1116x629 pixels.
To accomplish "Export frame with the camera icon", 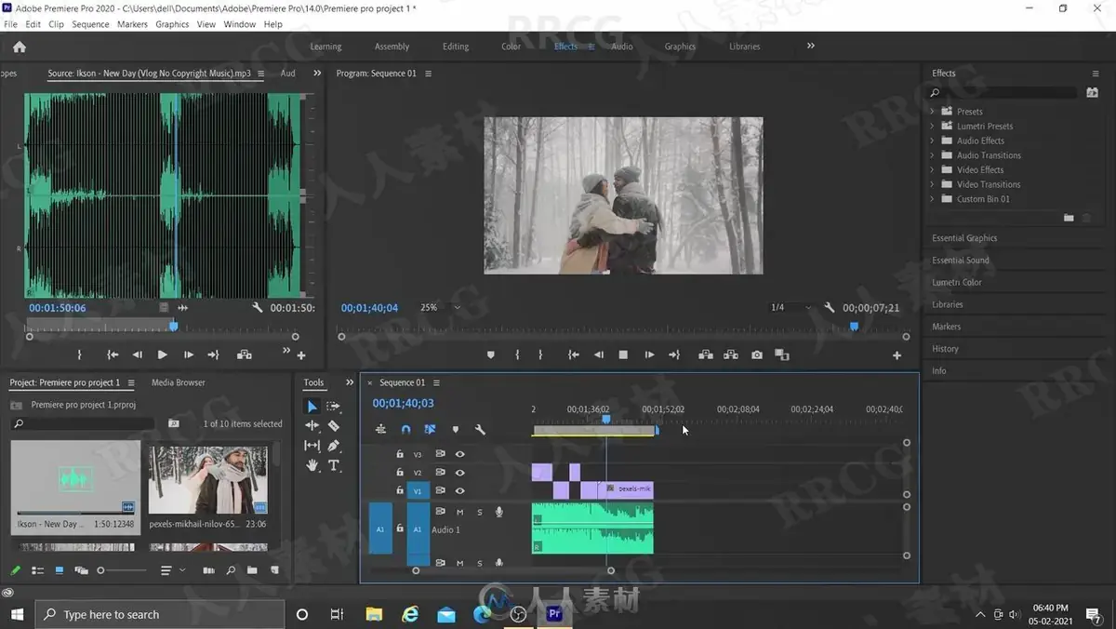I will [x=757, y=355].
